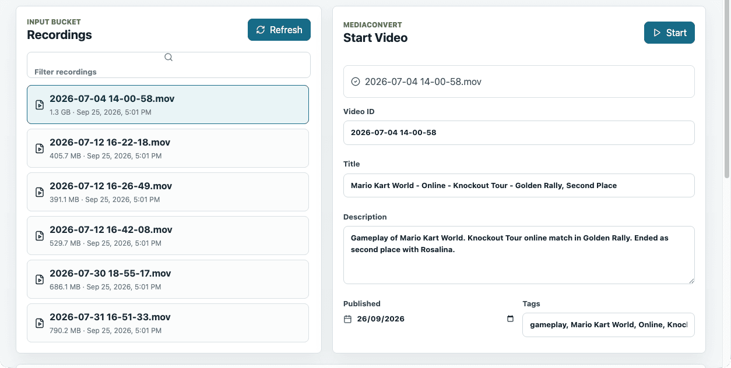This screenshot has width=731, height=368.
Task: Focus the Filter recordings search field
Action: pyautogui.click(x=168, y=65)
